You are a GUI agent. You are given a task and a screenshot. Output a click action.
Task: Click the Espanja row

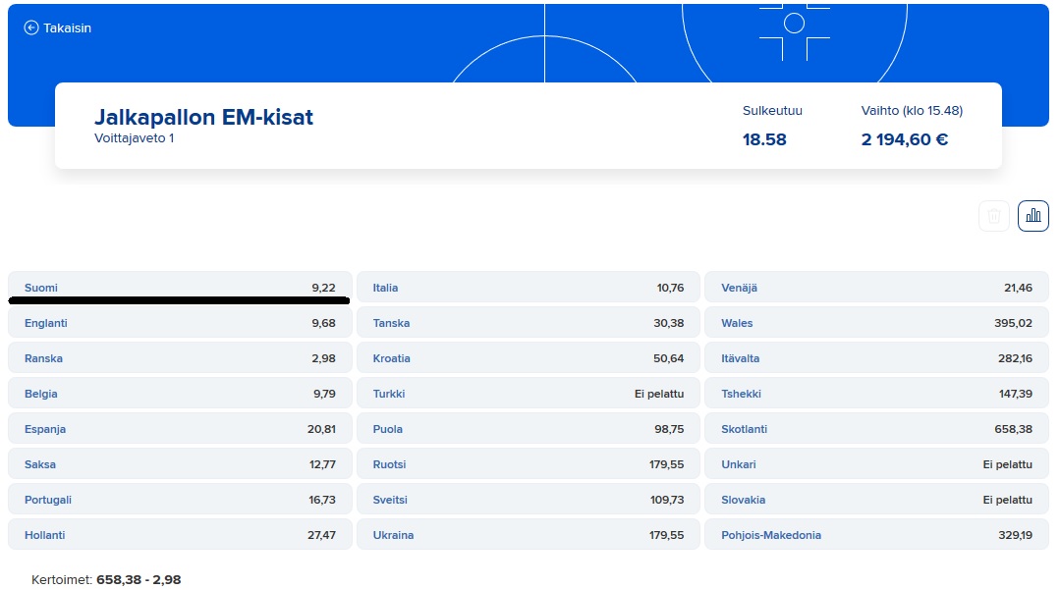[x=180, y=429]
